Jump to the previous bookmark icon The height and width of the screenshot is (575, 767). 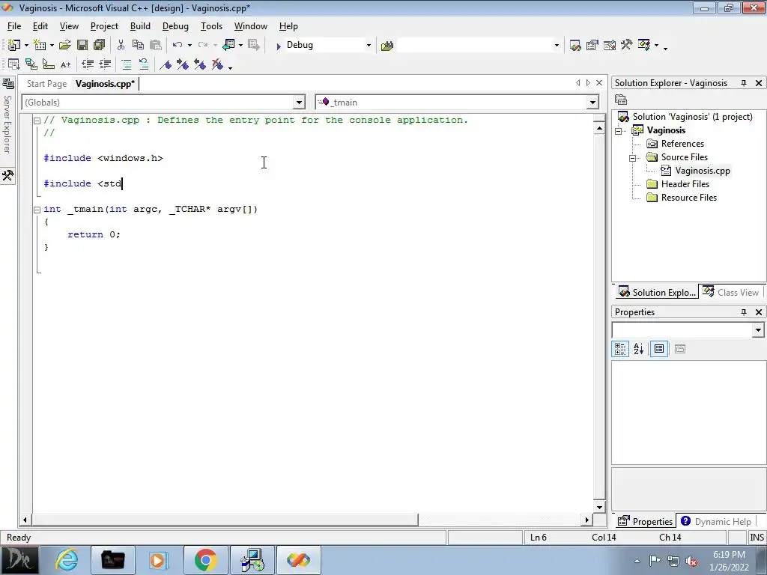coord(199,64)
